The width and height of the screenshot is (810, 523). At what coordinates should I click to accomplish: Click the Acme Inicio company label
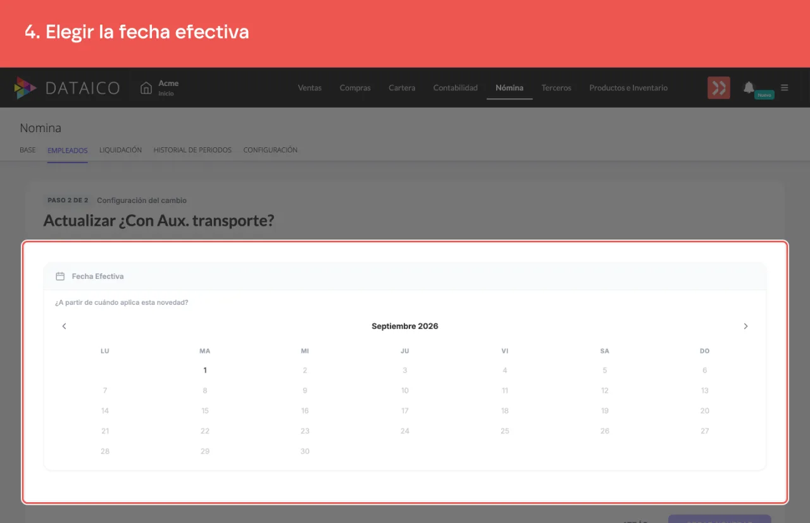[168, 88]
